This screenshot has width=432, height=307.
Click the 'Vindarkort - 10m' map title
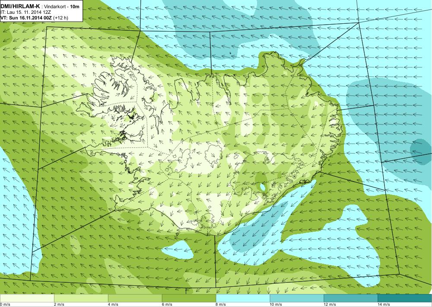[62, 6]
